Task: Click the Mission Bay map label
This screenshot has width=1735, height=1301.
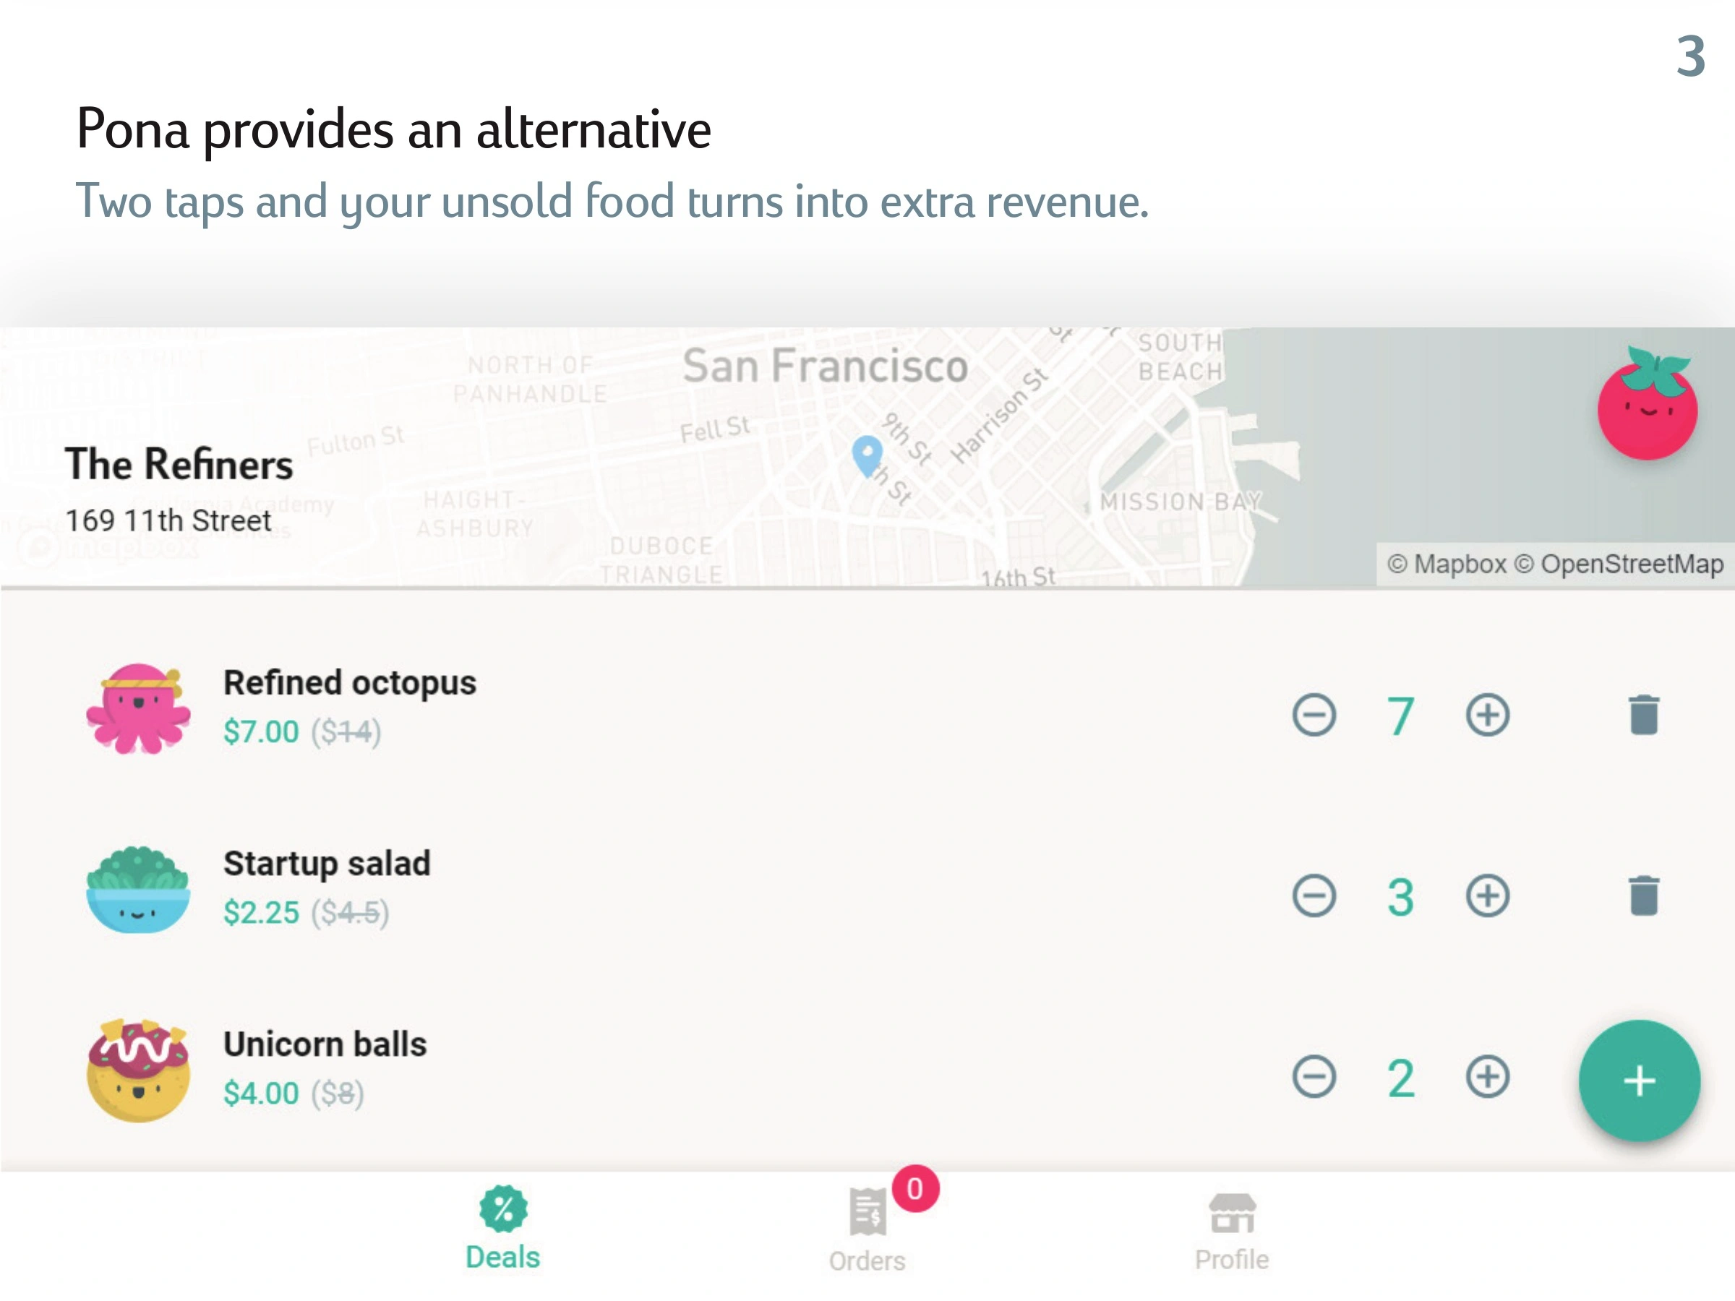Action: 1181,502
